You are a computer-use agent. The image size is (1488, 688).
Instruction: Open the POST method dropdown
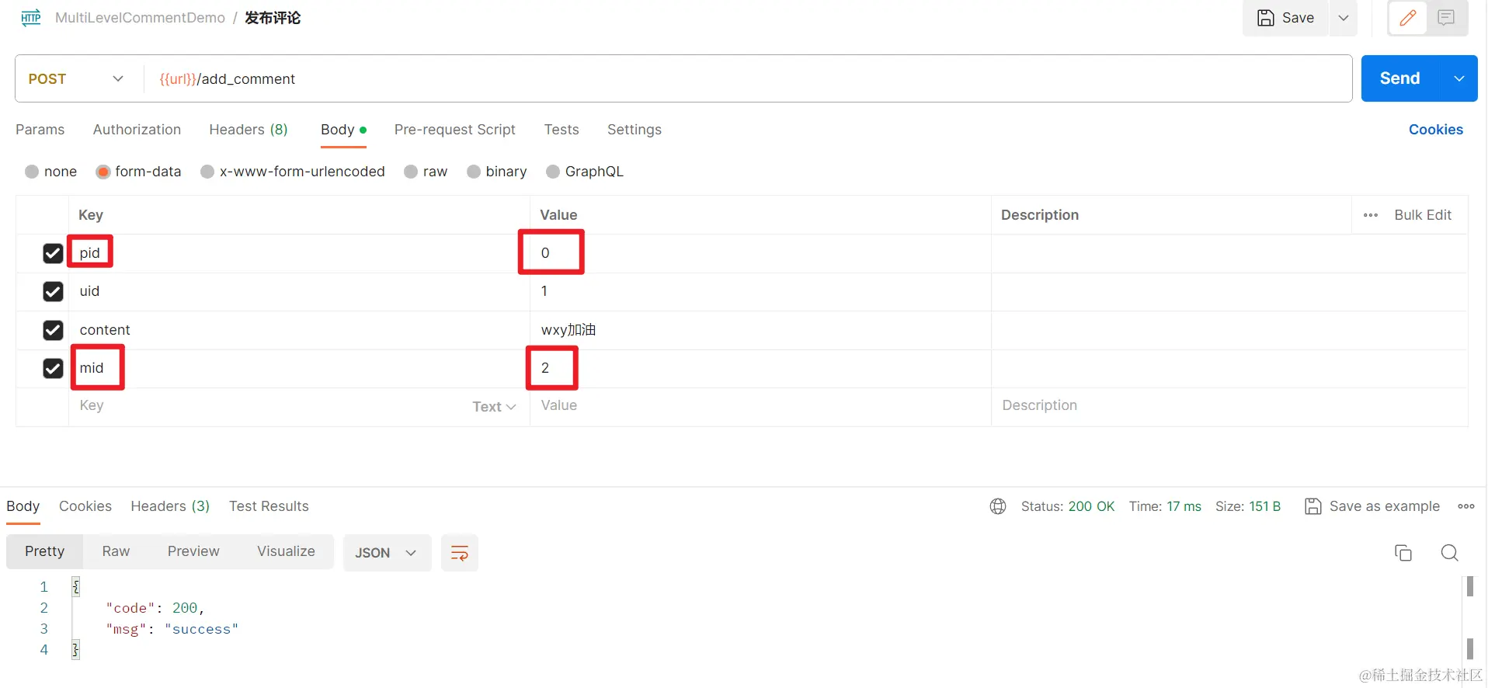pos(76,78)
